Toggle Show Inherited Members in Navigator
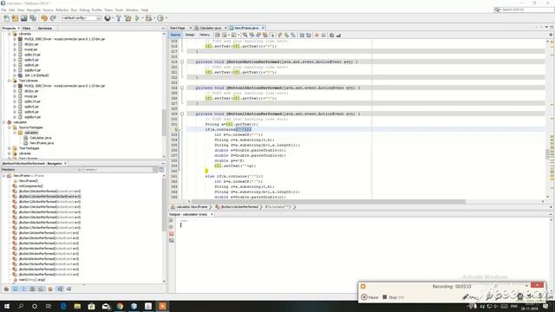The height and width of the screenshot is (312, 555). pyautogui.click(x=6, y=289)
